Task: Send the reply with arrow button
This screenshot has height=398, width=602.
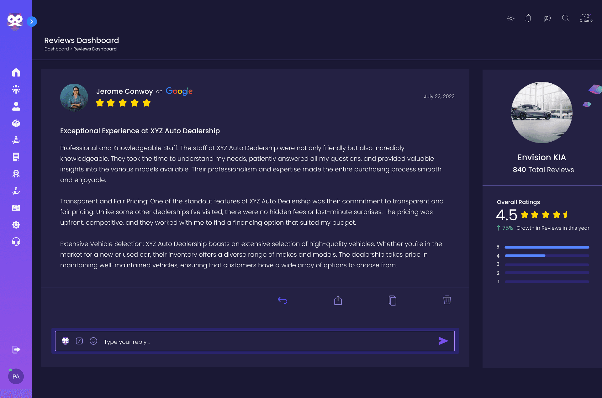Action: click(x=443, y=341)
